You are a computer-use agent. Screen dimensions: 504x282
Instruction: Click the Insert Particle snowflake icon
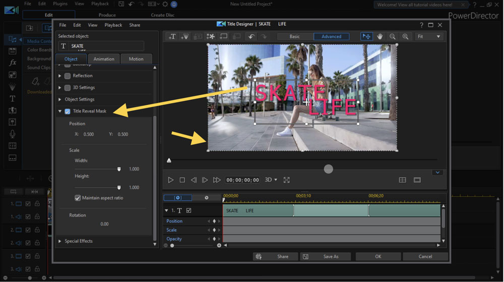click(x=211, y=36)
